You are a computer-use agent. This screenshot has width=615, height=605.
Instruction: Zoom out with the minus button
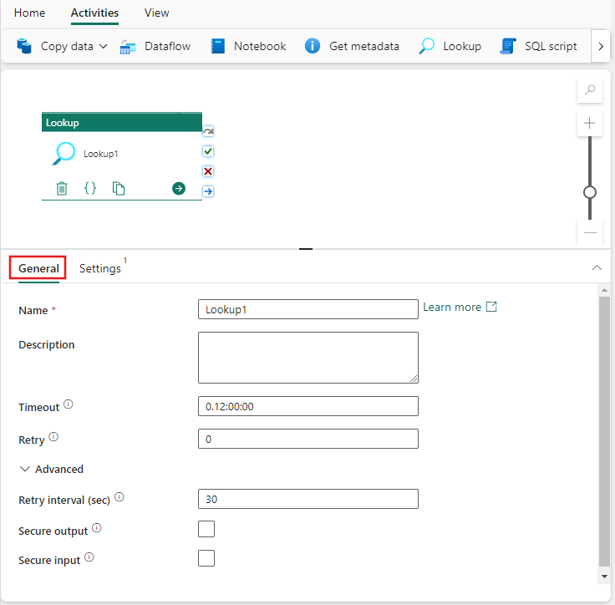(x=590, y=232)
